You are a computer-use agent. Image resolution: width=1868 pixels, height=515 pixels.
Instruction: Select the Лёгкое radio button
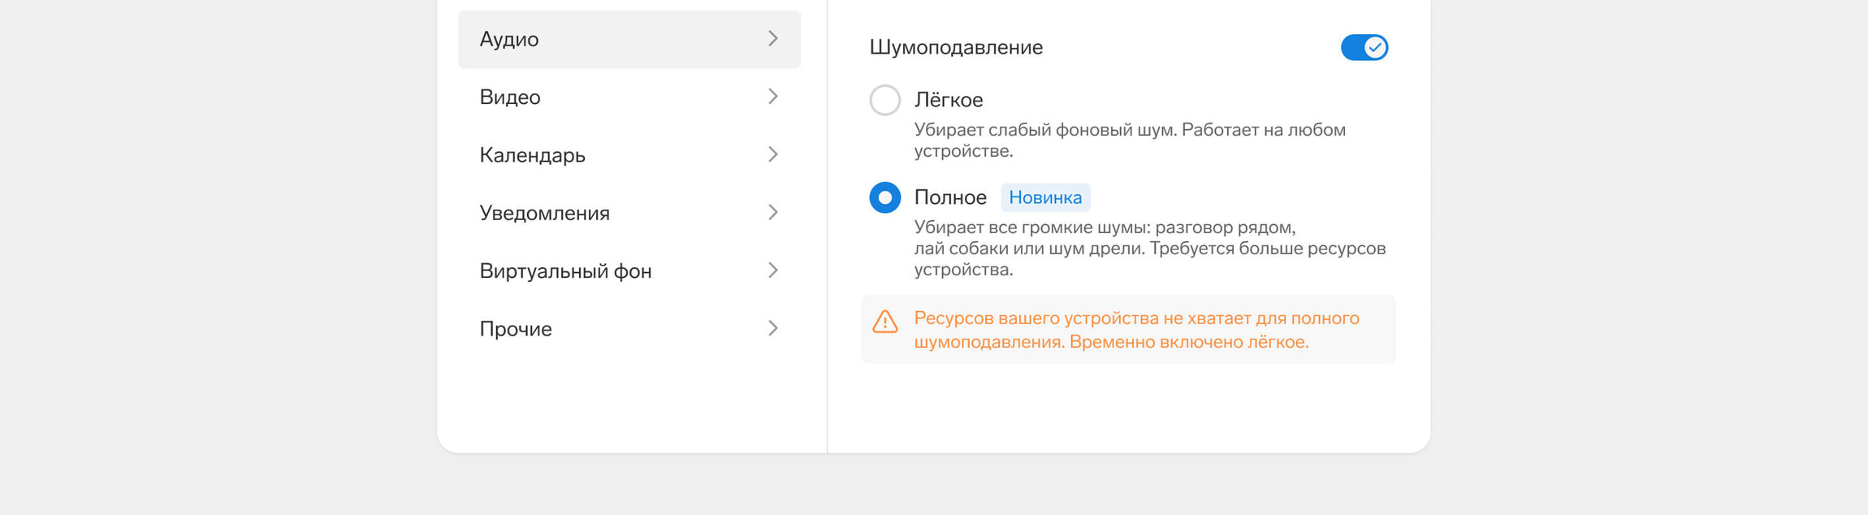(884, 100)
